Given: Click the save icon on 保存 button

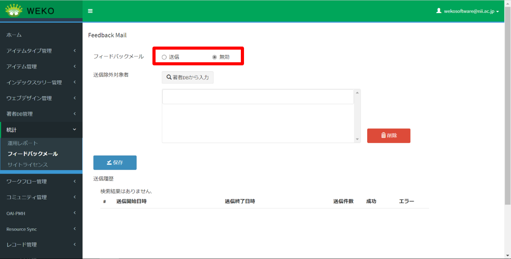Looking at the screenshot, I should tap(109, 162).
